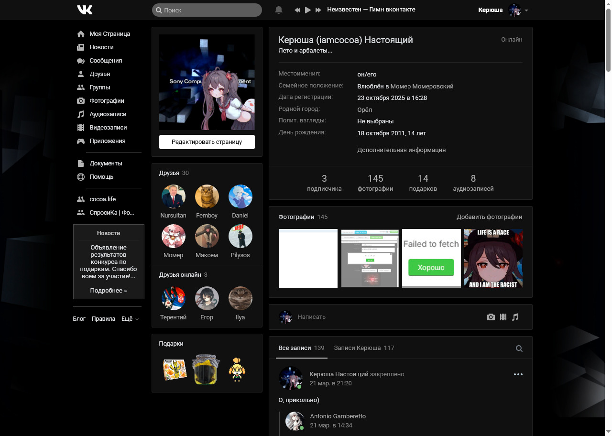Expand the Ещё footer dropdown

(x=130, y=319)
